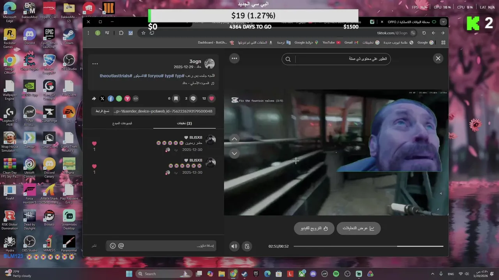The height and width of the screenshot is (280, 499).
Task: Open #foryou hashtag link
Action: click(155, 76)
